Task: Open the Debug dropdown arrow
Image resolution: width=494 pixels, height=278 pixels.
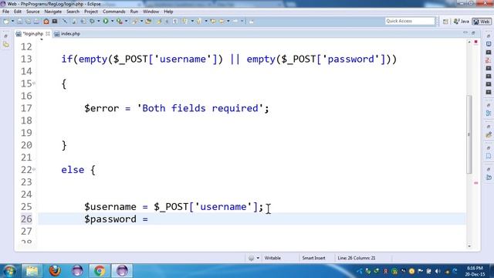Action: [99, 21]
